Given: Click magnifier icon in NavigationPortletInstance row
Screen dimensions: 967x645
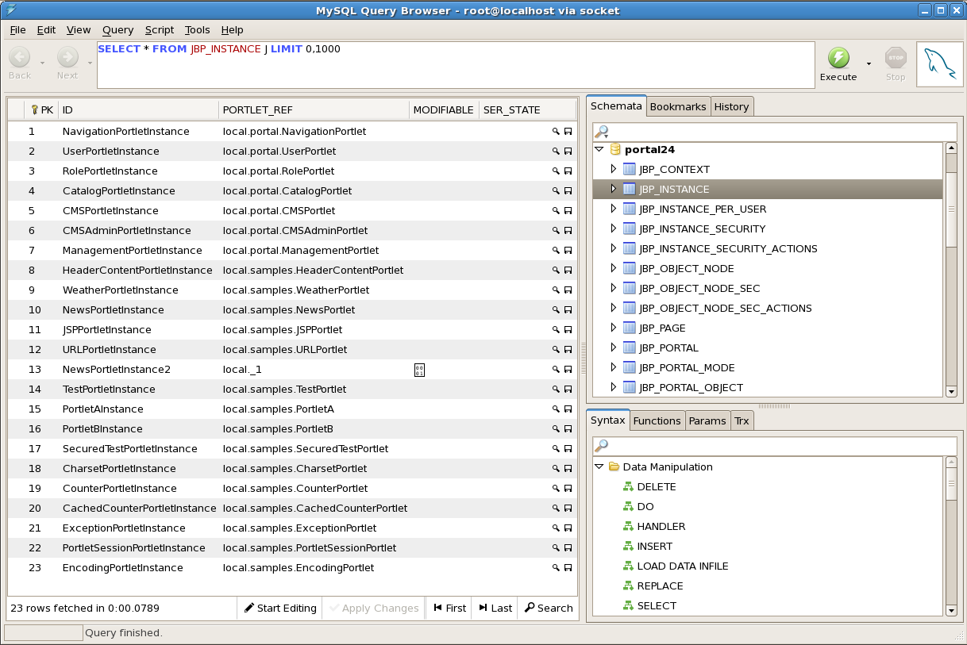Looking at the screenshot, I should 556,132.
